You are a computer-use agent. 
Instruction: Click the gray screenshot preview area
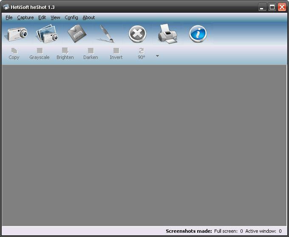point(144,145)
